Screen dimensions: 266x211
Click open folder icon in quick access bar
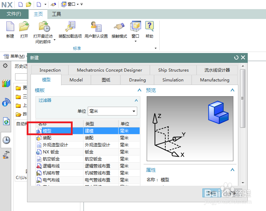[x=28, y=4]
